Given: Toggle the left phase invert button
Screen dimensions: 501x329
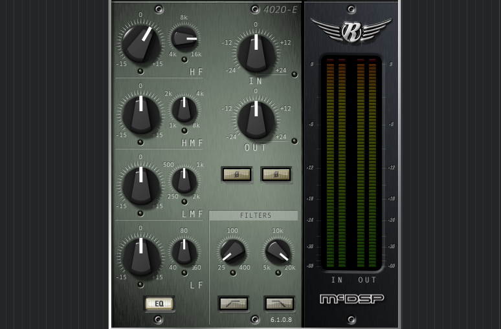Looking at the screenshot, I should coord(236,174).
